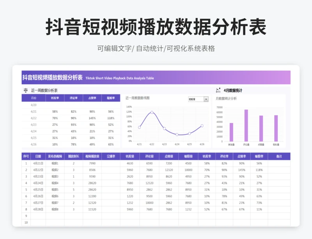Screen dimensions: 312x239
Task: Select row number 10 in the table
Action: 26,223
